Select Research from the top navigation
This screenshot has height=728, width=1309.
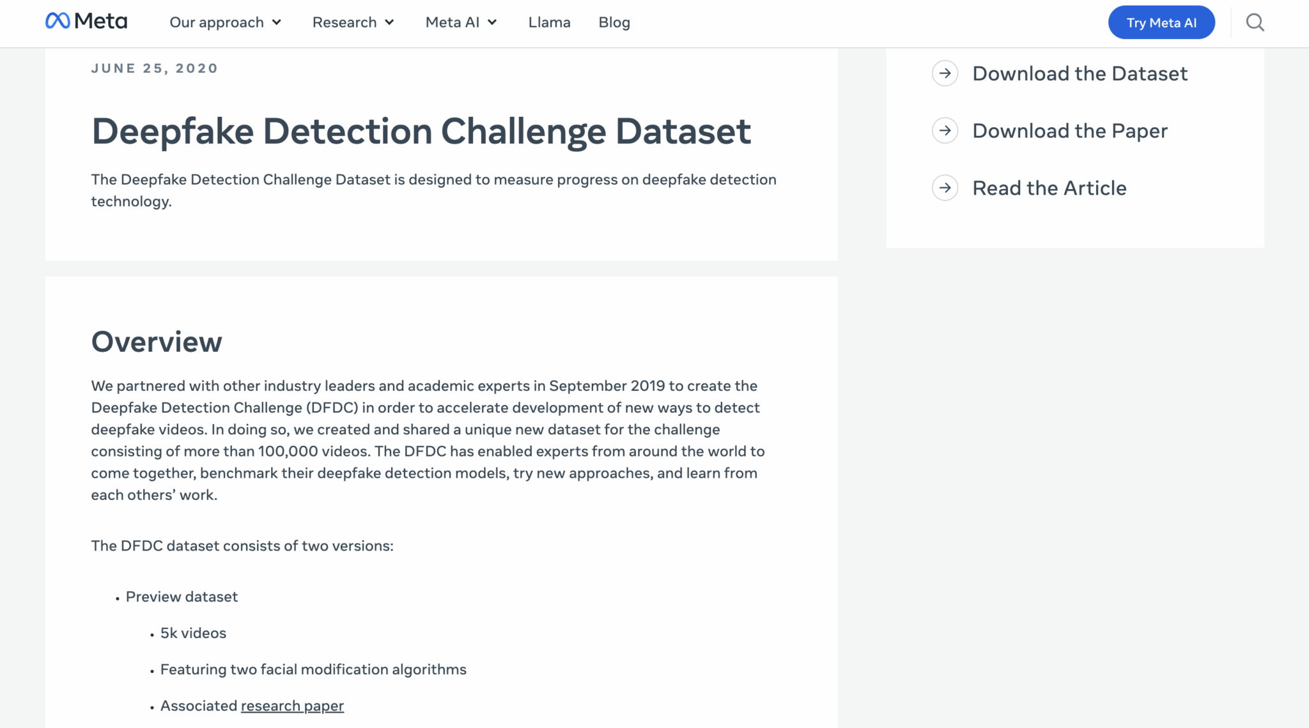(x=344, y=22)
